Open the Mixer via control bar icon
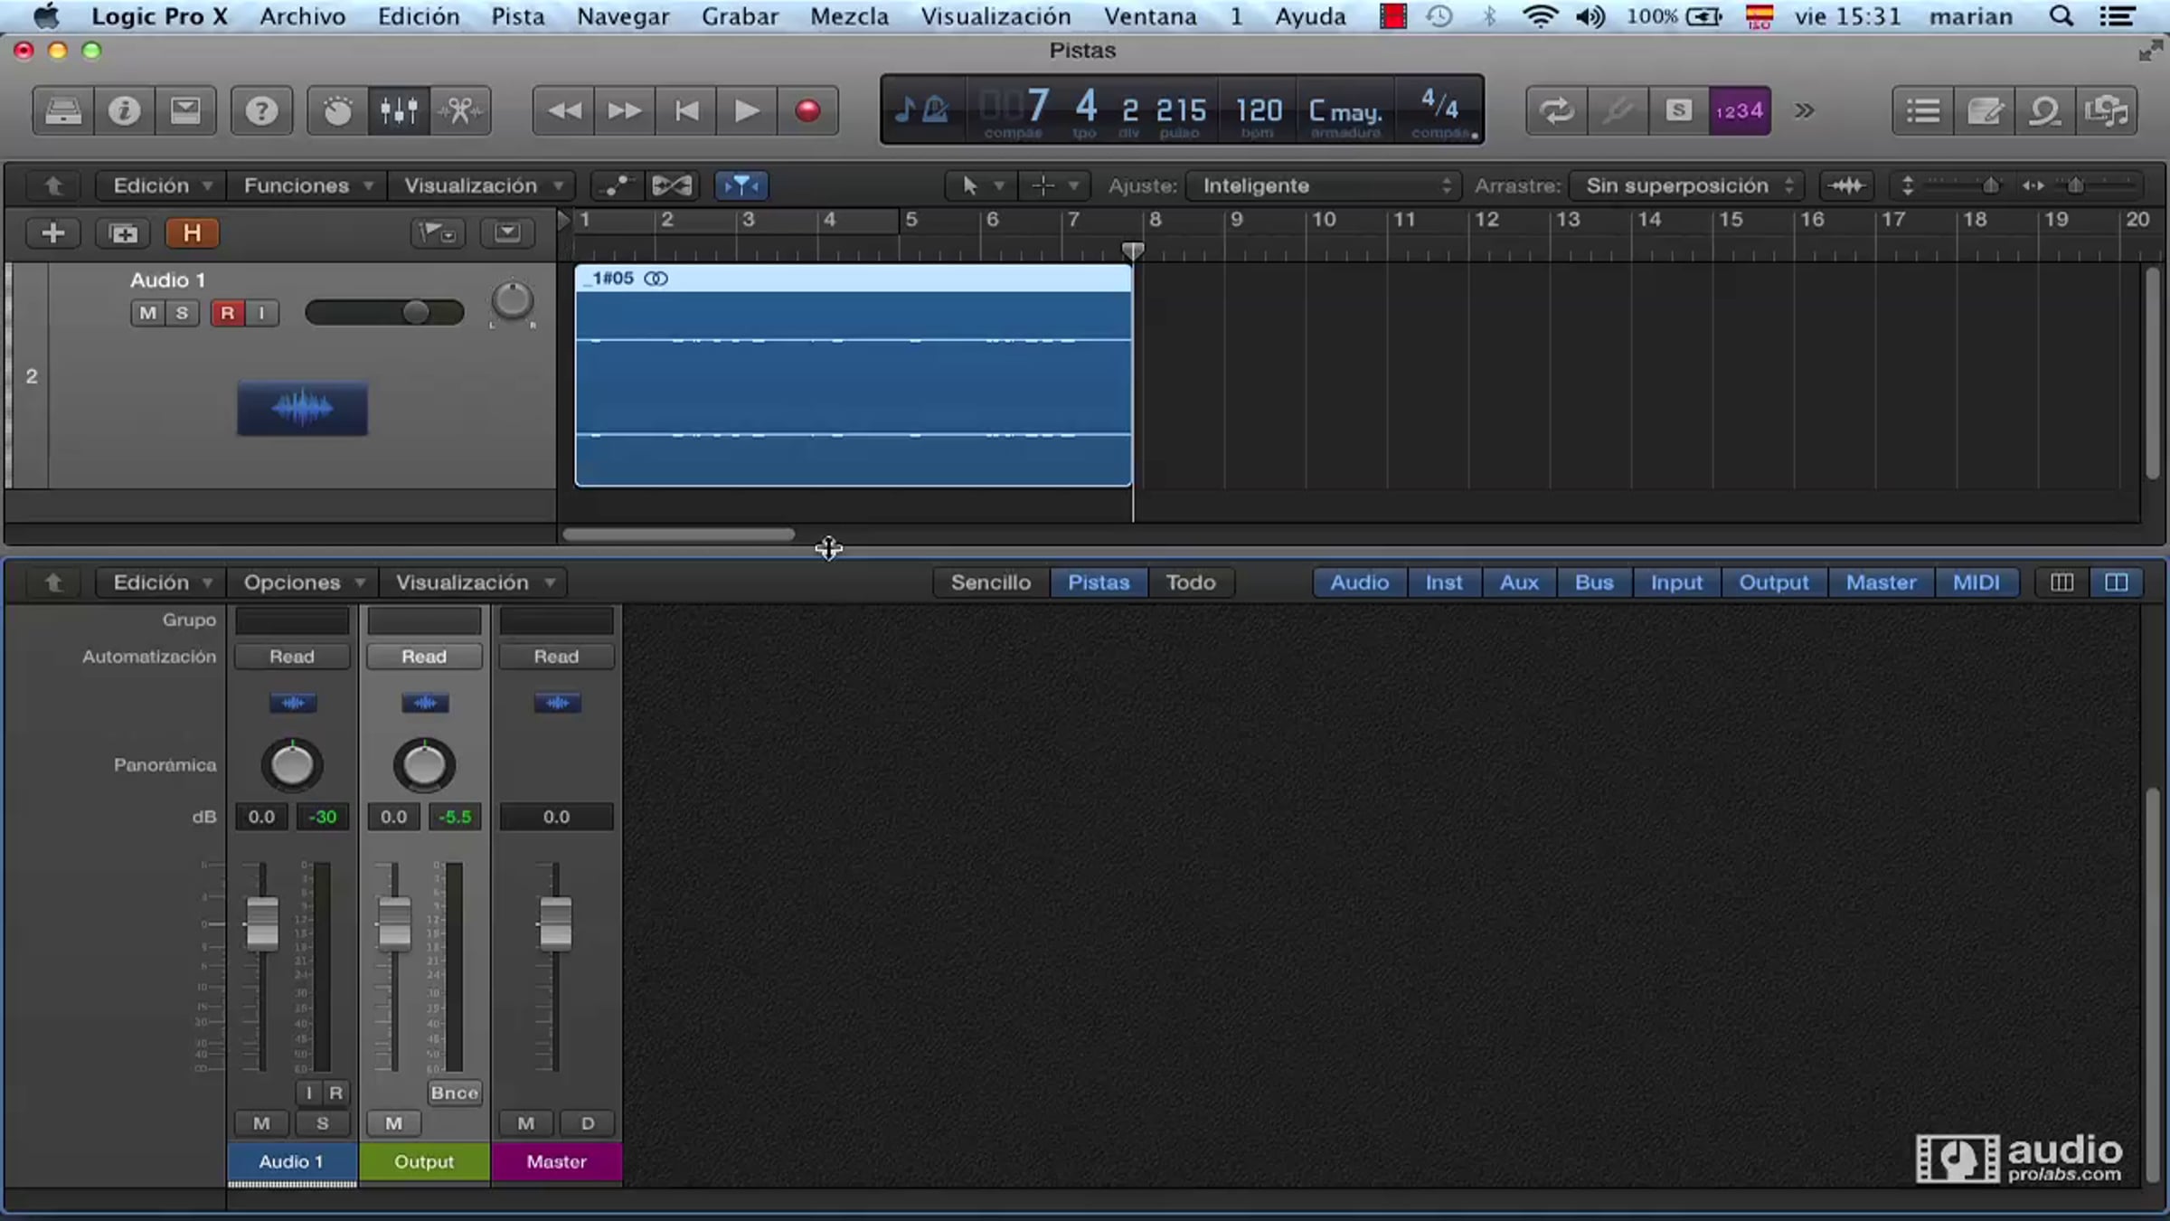The width and height of the screenshot is (2170, 1221). tap(399, 110)
